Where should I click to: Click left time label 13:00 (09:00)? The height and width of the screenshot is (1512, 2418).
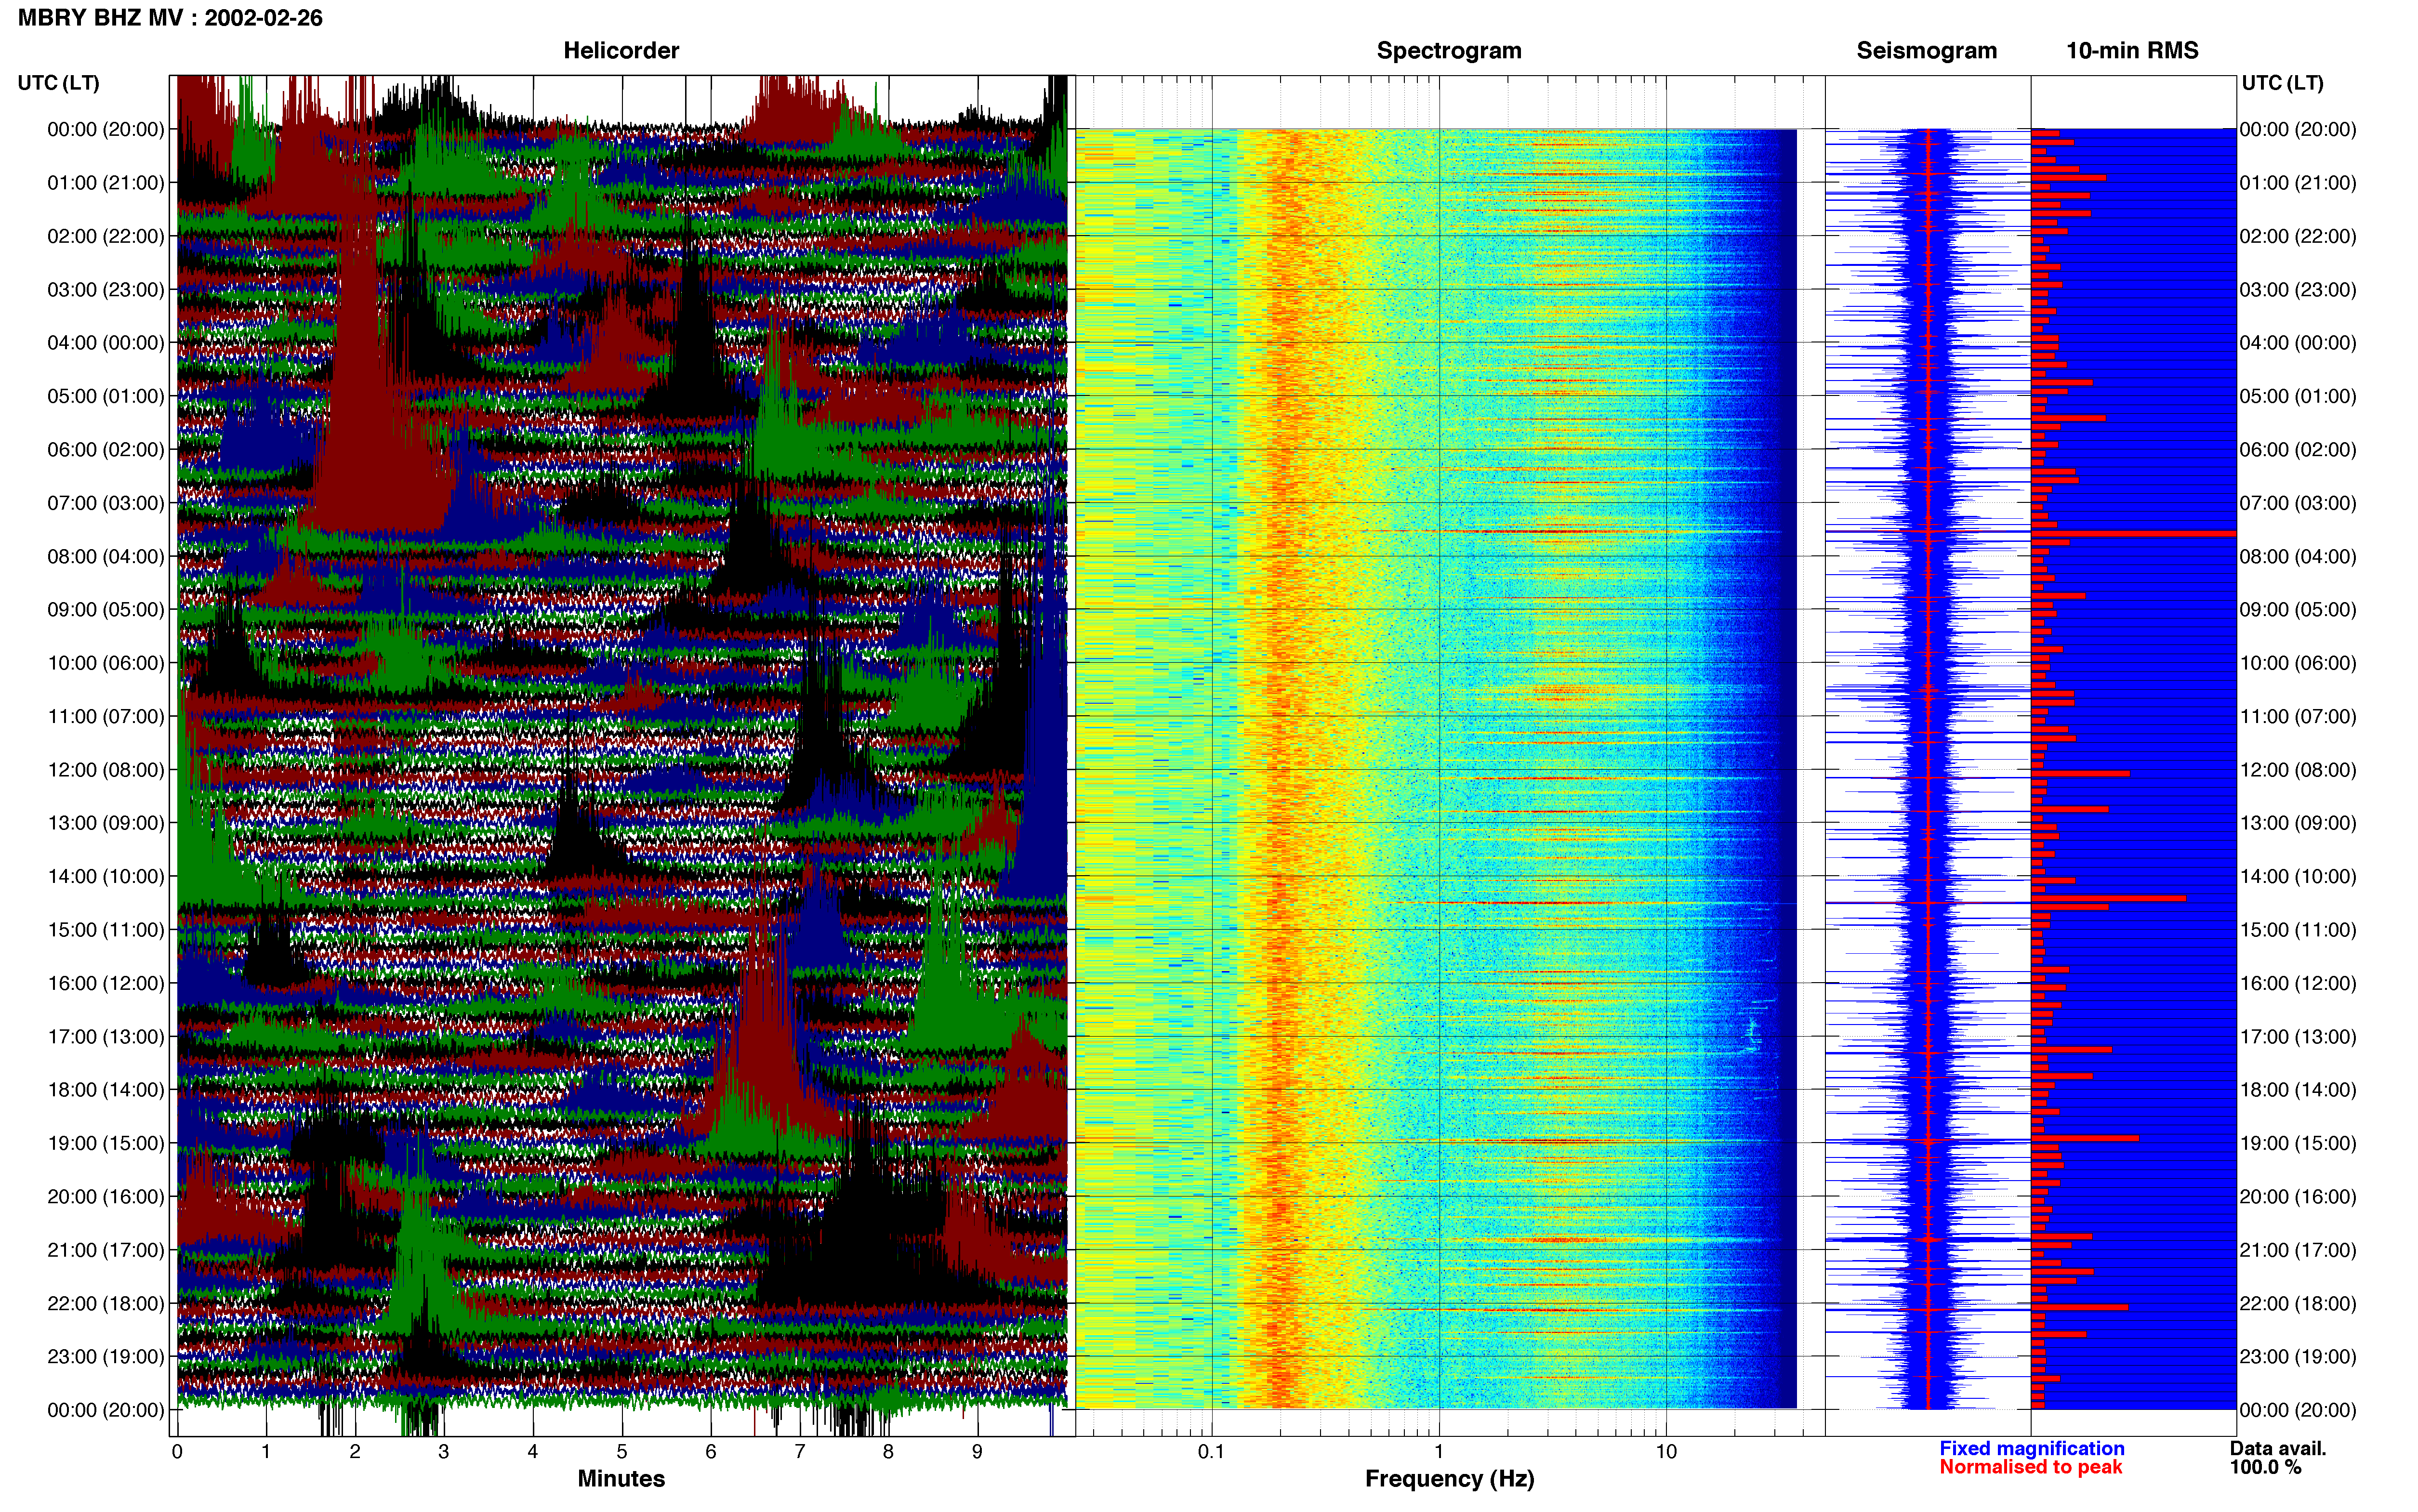click(106, 823)
